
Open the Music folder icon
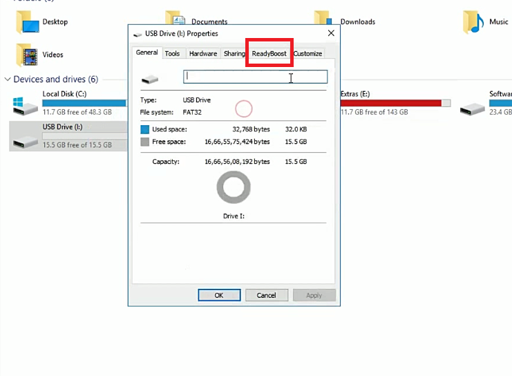(473, 22)
